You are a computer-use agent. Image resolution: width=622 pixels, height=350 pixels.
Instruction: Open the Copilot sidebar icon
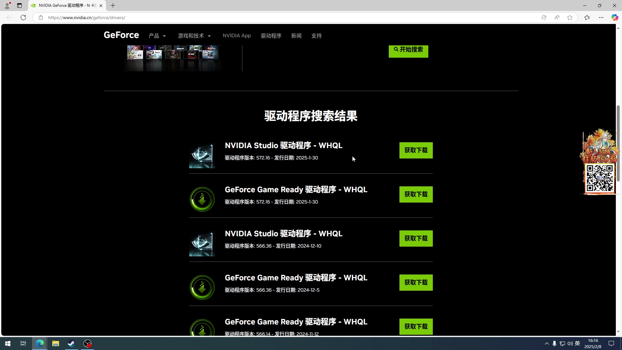pos(614,17)
